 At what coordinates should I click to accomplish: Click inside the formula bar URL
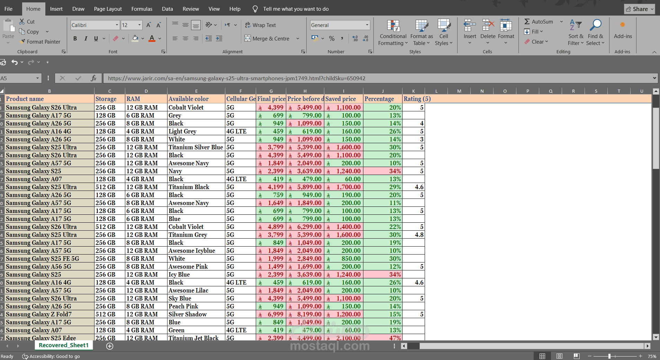click(236, 78)
